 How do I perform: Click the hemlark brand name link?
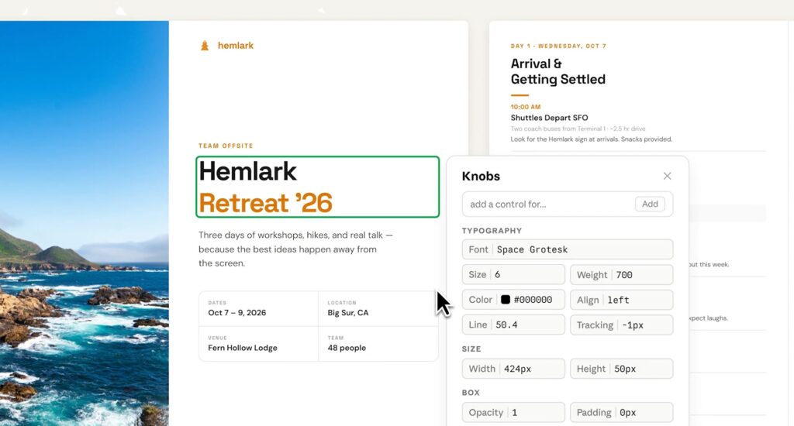pyautogui.click(x=236, y=46)
